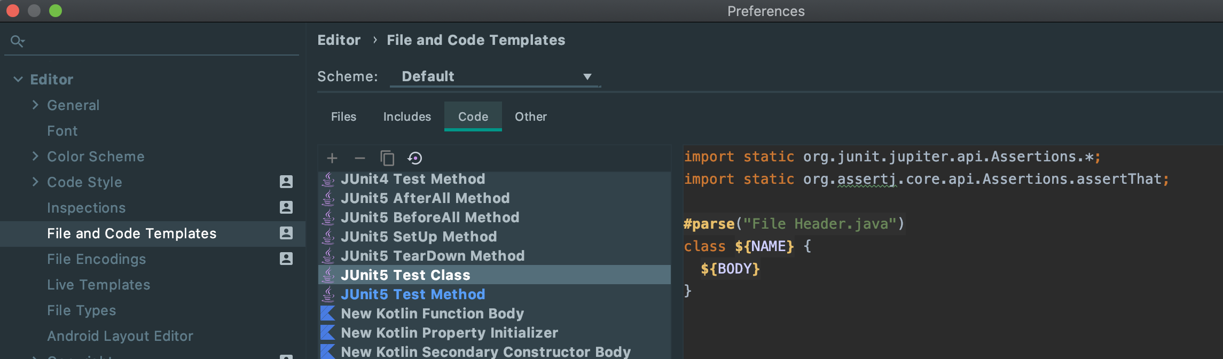
Task: Click profile icon next to Code Style
Action: click(286, 182)
